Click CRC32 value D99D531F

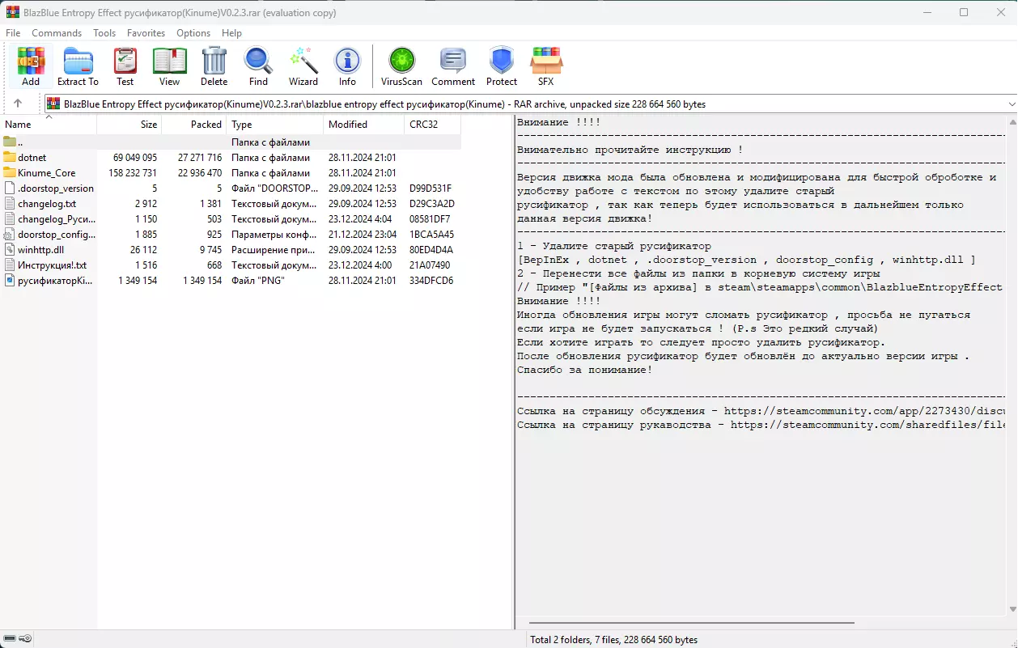(x=431, y=188)
